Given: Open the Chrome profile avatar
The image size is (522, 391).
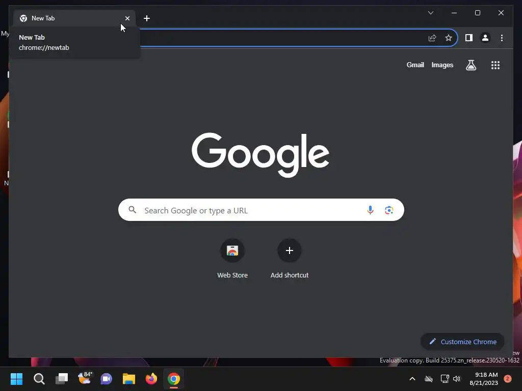Looking at the screenshot, I should point(485,38).
